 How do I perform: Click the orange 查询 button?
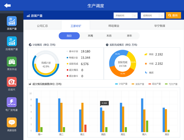point(173,15)
